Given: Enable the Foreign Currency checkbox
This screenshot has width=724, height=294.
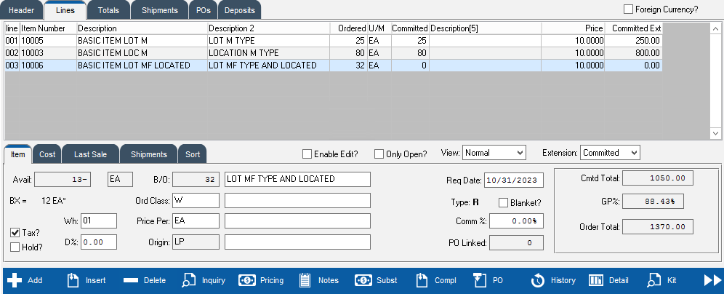Looking at the screenshot, I should (x=629, y=9).
